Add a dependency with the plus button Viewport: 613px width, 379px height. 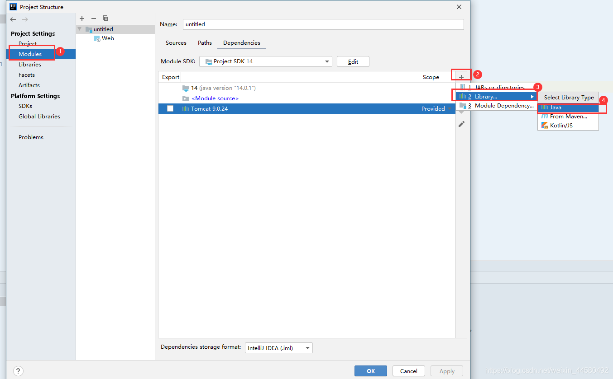coord(461,77)
